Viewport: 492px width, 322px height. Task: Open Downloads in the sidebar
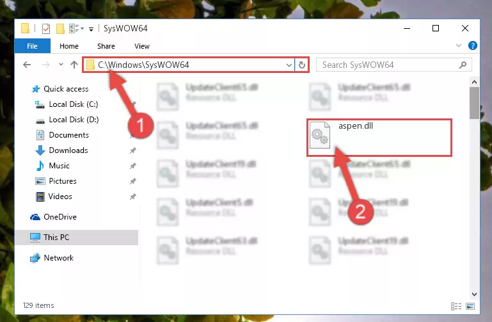point(68,150)
